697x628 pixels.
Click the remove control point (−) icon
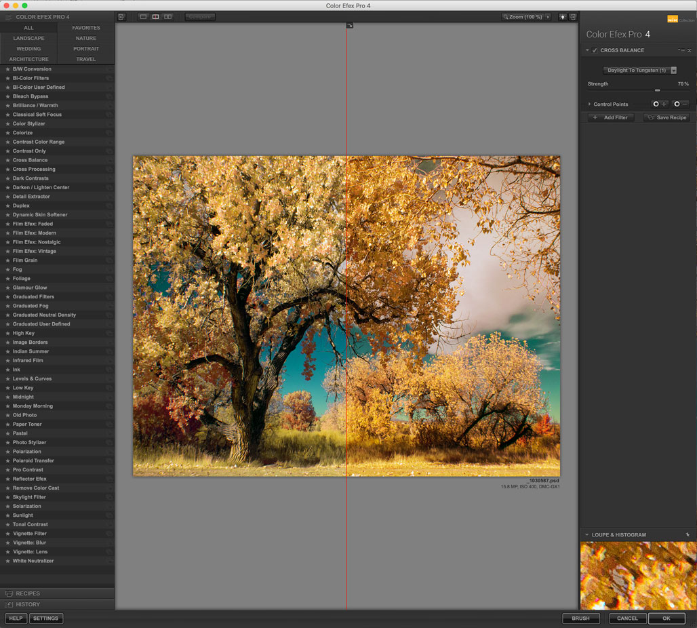681,104
